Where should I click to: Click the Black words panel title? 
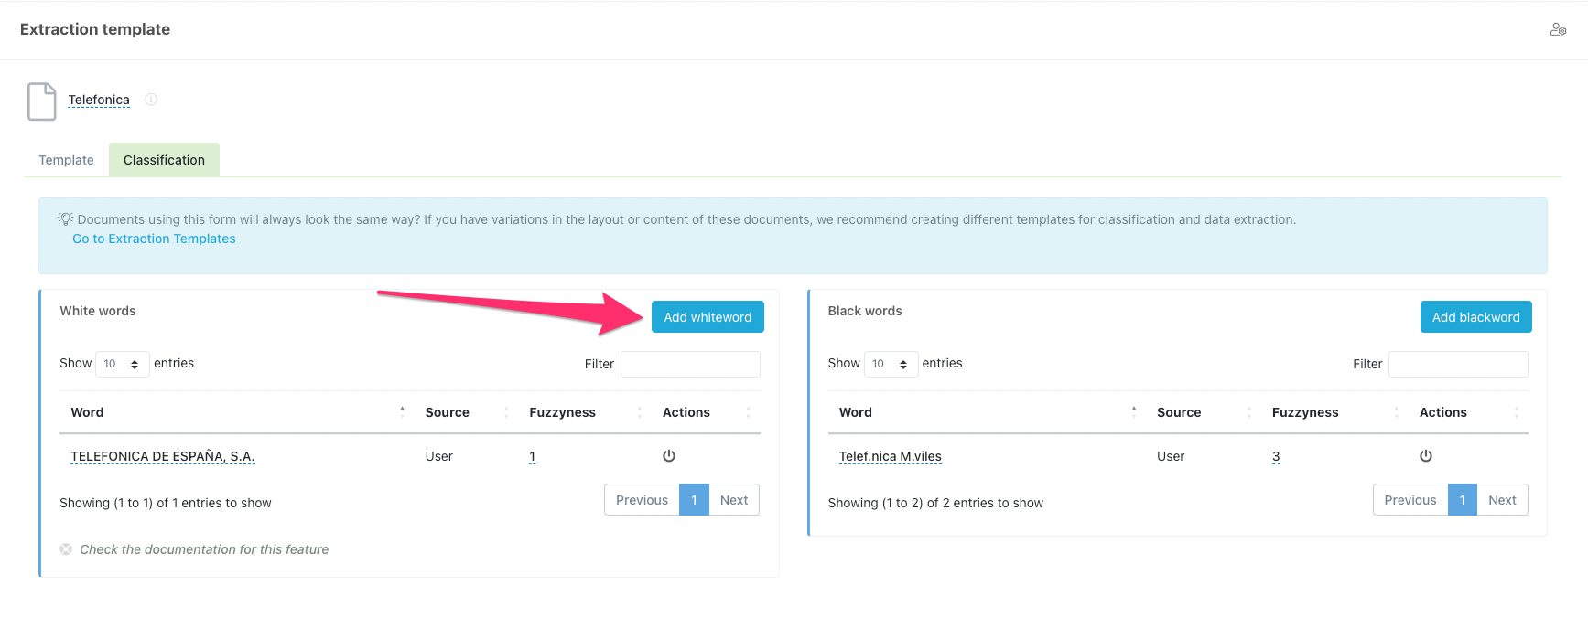[x=865, y=311]
